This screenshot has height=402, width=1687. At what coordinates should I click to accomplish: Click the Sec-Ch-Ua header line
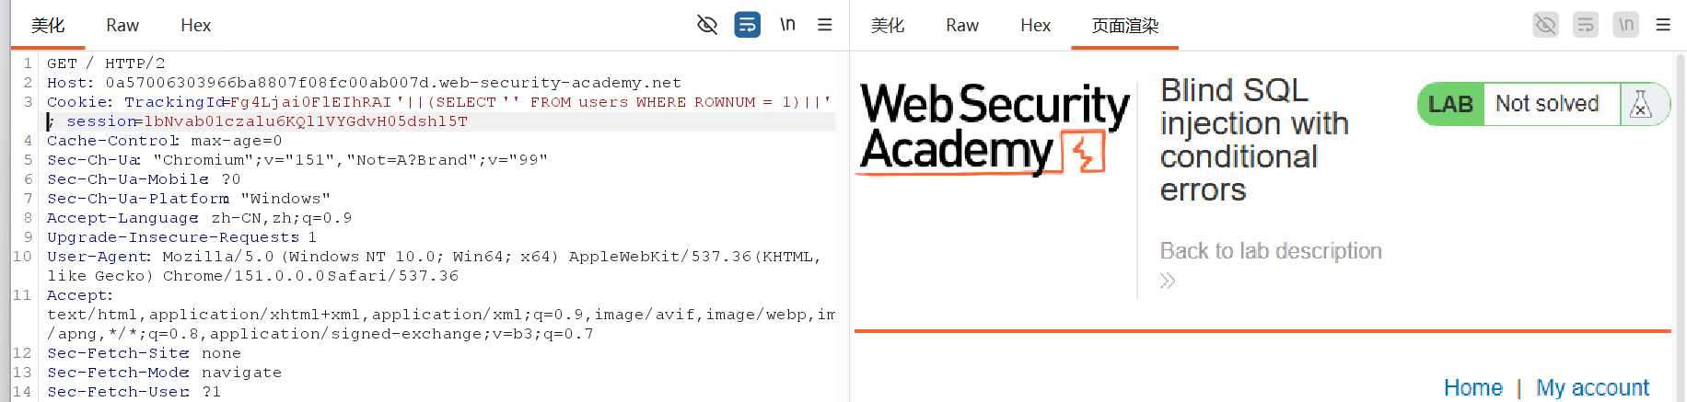point(297,160)
